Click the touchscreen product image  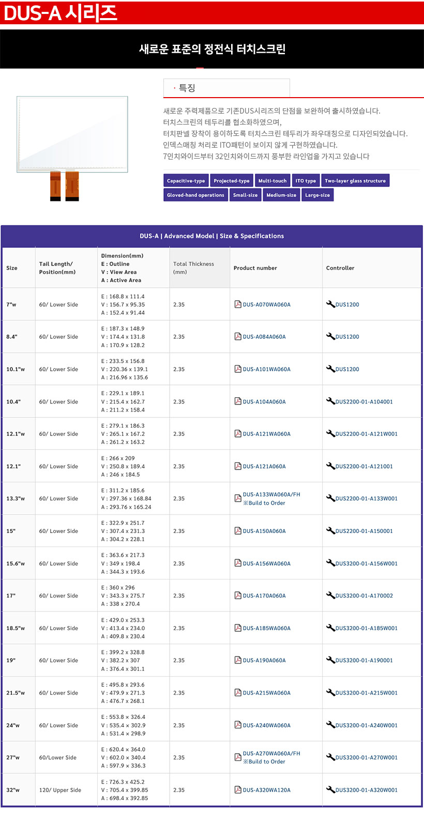pyautogui.click(x=72, y=148)
